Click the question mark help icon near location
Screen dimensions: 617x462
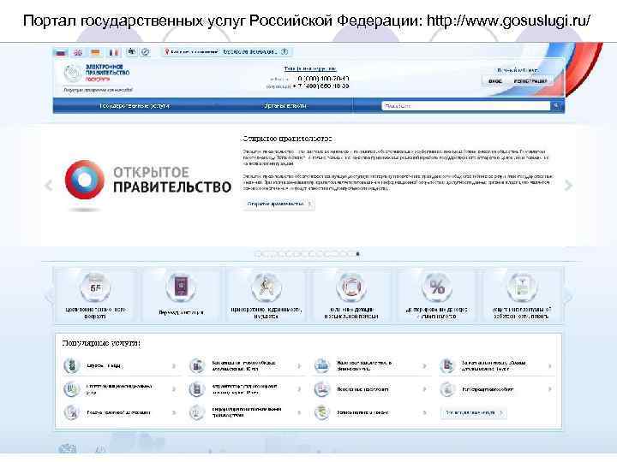(x=285, y=52)
